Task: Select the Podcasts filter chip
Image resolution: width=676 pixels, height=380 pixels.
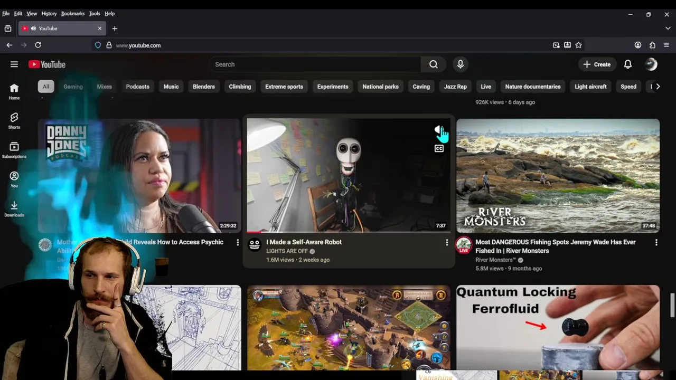Action: click(x=138, y=87)
